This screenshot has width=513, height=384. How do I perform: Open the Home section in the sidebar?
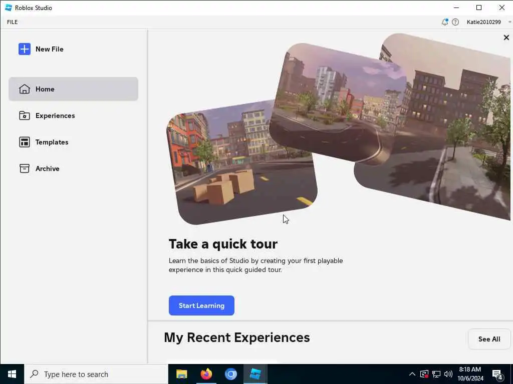(73, 89)
